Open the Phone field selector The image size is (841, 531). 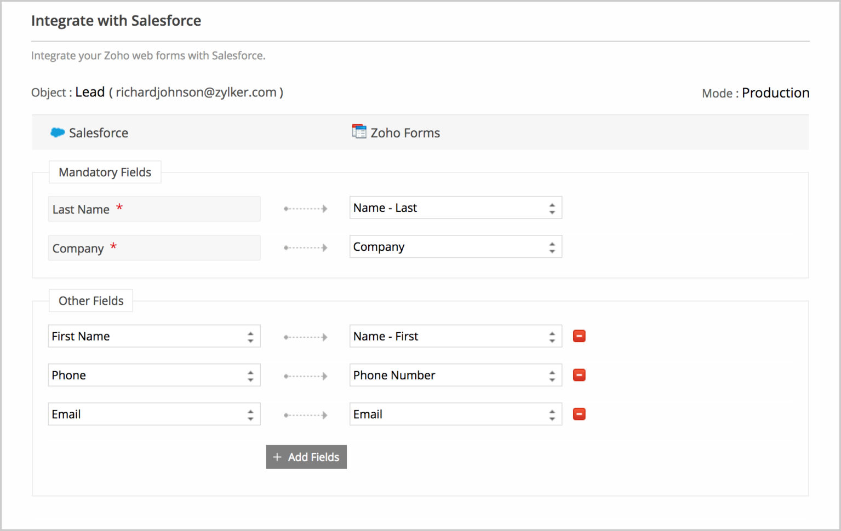click(154, 375)
